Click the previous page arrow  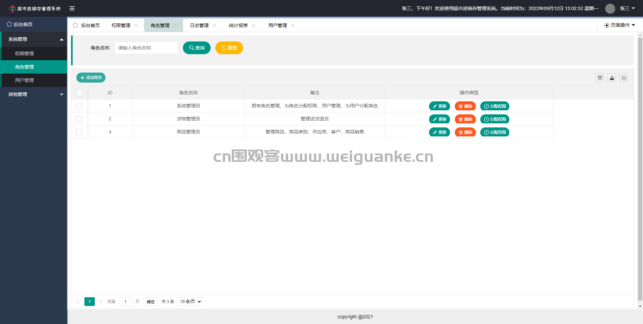point(78,302)
